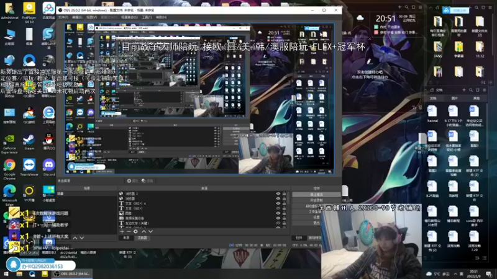Toggle visibility of 互动文字 source

(278, 223)
